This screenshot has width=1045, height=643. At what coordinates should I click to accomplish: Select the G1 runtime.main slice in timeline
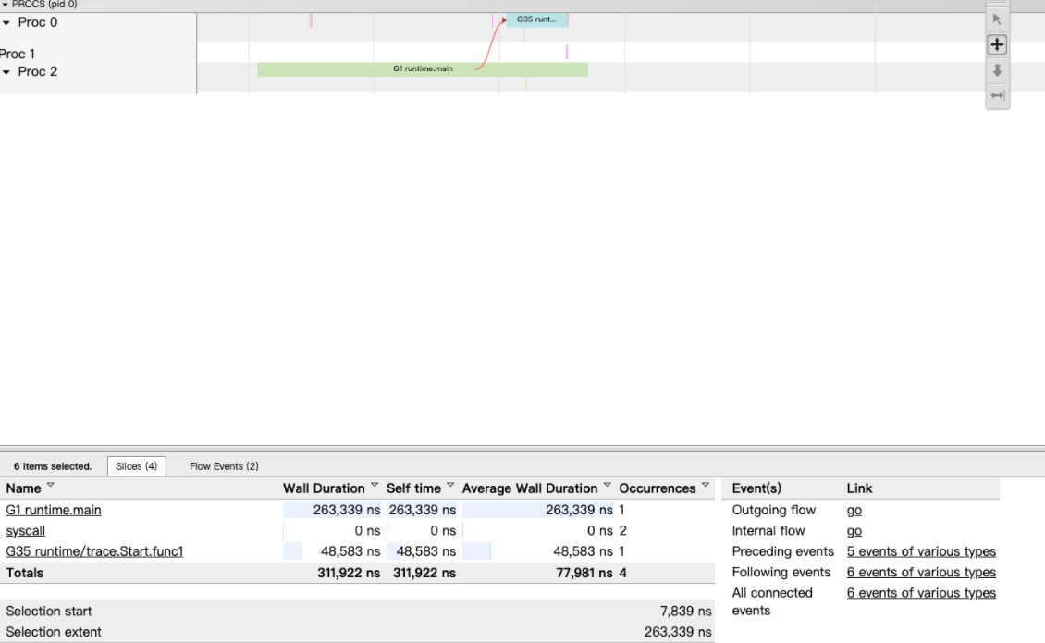[423, 68]
